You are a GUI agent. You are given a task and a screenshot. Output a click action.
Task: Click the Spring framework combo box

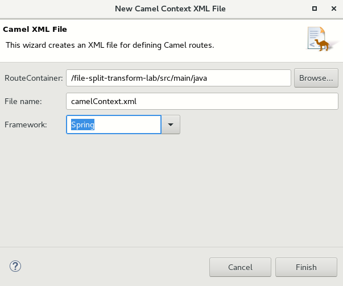click(114, 125)
